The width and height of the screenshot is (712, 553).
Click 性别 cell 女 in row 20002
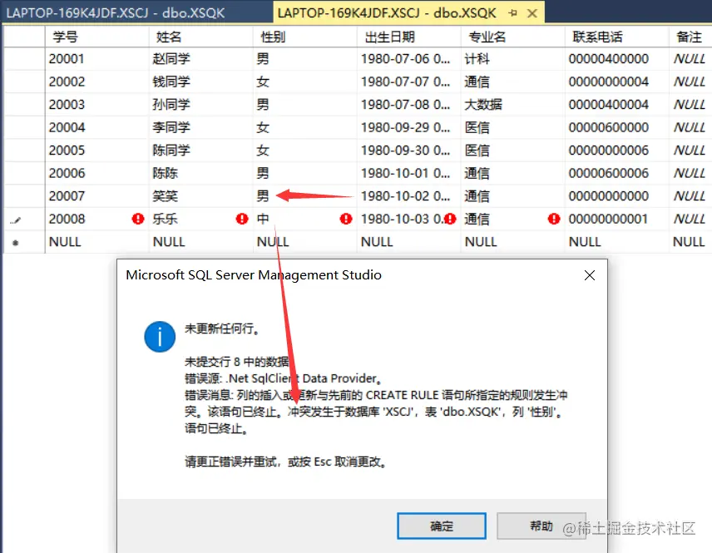tap(305, 81)
